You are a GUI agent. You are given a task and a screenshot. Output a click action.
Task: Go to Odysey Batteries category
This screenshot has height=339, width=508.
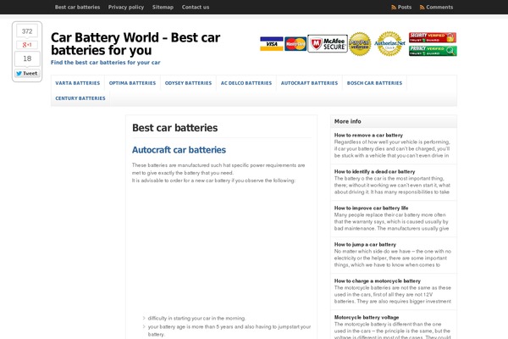click(x=188, y=83)
